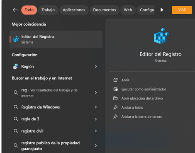Select the Todo filter tab
Screen dimensions: 195x153
click(29, 10)
